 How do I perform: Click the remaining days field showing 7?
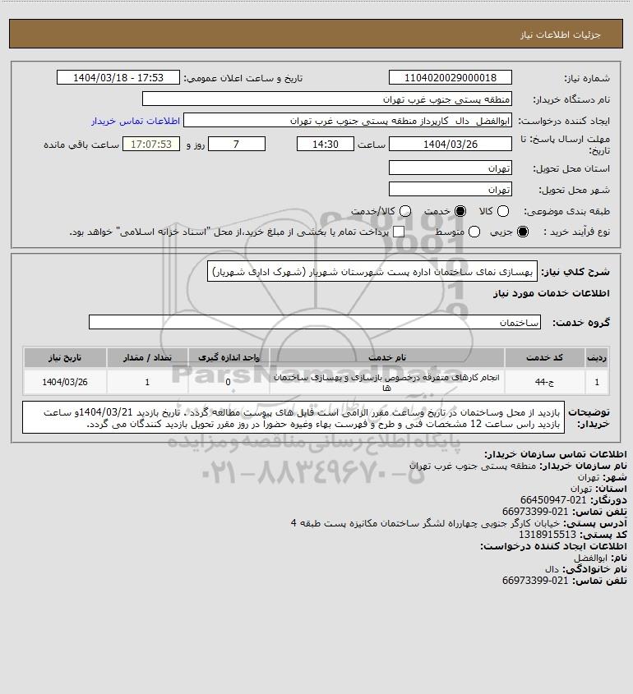tap(237, 144)
